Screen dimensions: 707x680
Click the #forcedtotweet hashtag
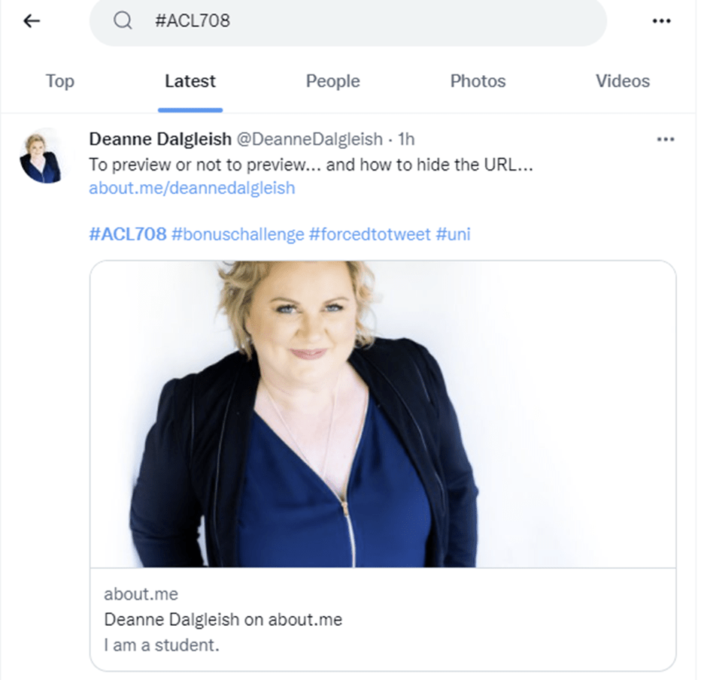tap(369, 234)
